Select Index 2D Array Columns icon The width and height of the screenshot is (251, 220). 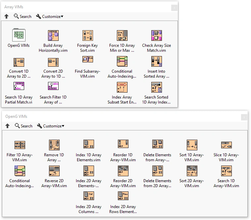pyautogui.click(x=89, y=196)
